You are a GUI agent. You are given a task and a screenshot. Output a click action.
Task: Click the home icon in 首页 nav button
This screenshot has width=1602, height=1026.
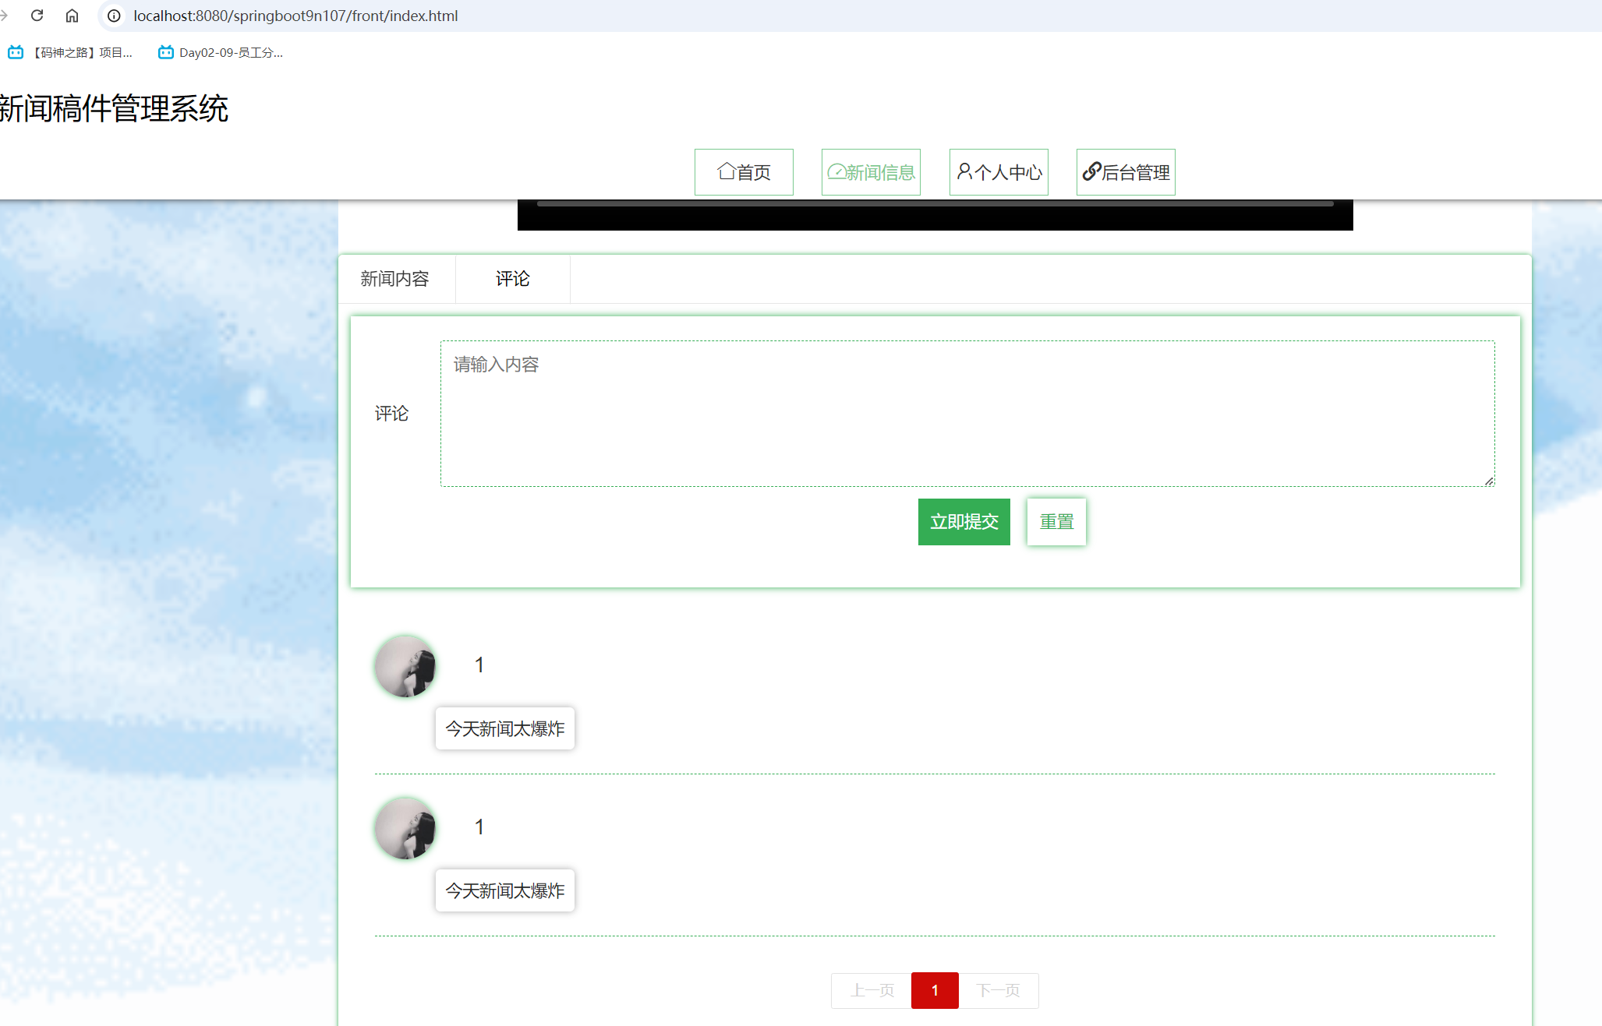click(x=726, y=171)
